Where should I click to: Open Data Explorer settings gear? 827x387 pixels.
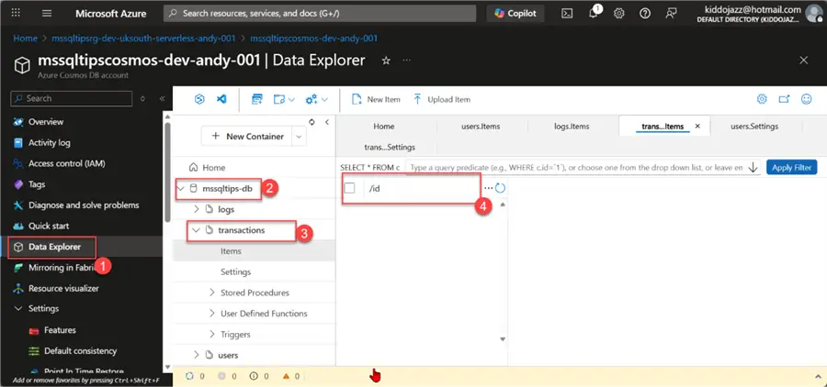762,99
